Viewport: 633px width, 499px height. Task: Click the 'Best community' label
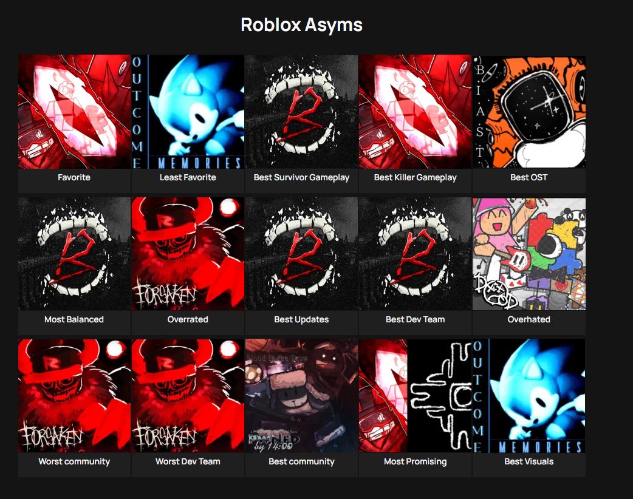pyautogui.click(x=301, y=461)
